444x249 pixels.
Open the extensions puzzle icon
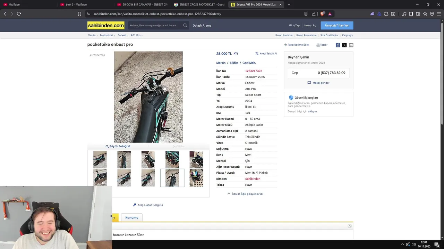[386, 14]
